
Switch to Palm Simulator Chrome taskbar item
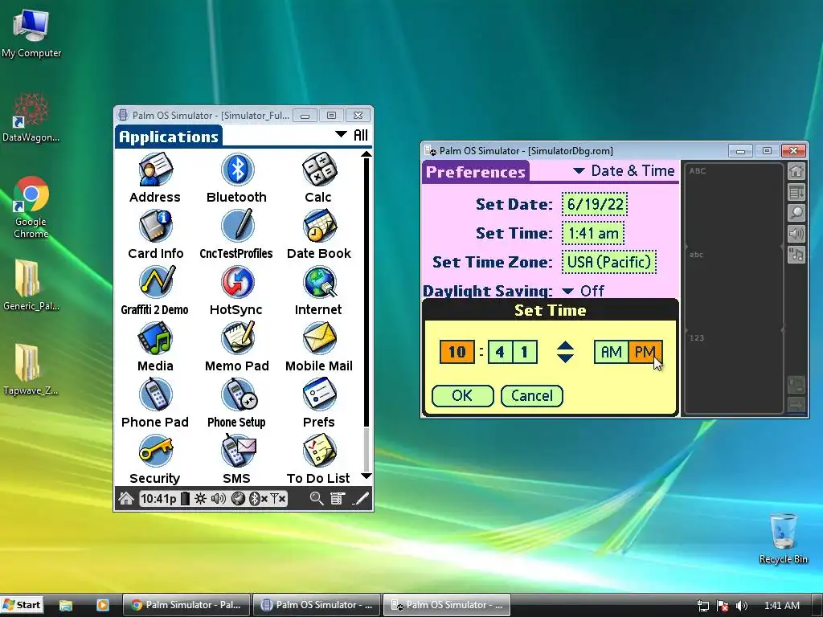pyautogui.click(x=186, y=605)
